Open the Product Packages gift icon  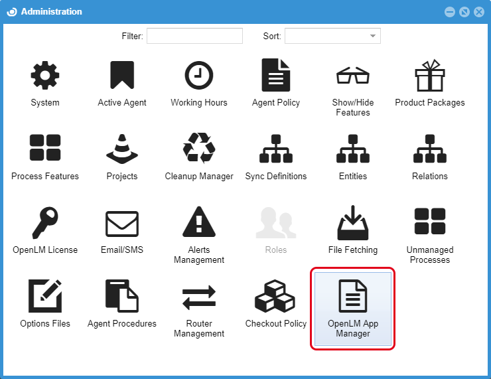tap(430, 76)
